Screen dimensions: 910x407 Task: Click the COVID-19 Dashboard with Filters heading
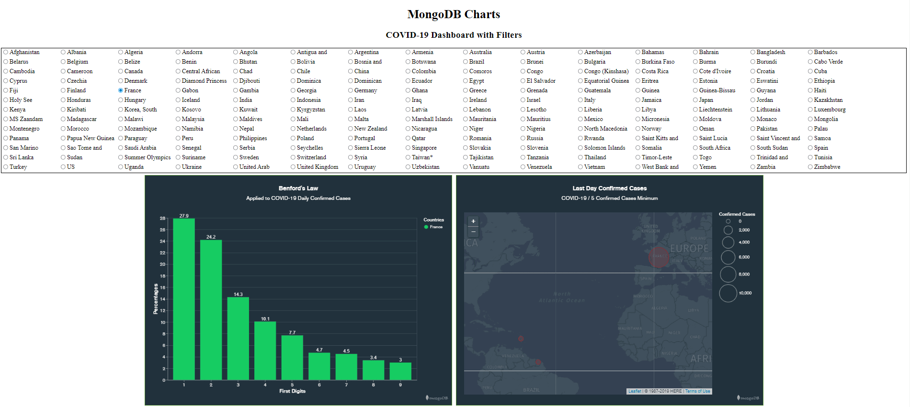click(x=454, y=35)
